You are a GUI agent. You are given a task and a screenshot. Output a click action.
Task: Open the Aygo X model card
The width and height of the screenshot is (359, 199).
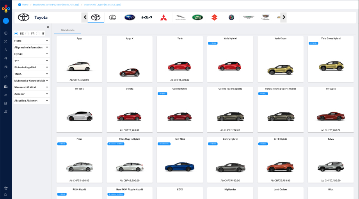coord(130,59)
